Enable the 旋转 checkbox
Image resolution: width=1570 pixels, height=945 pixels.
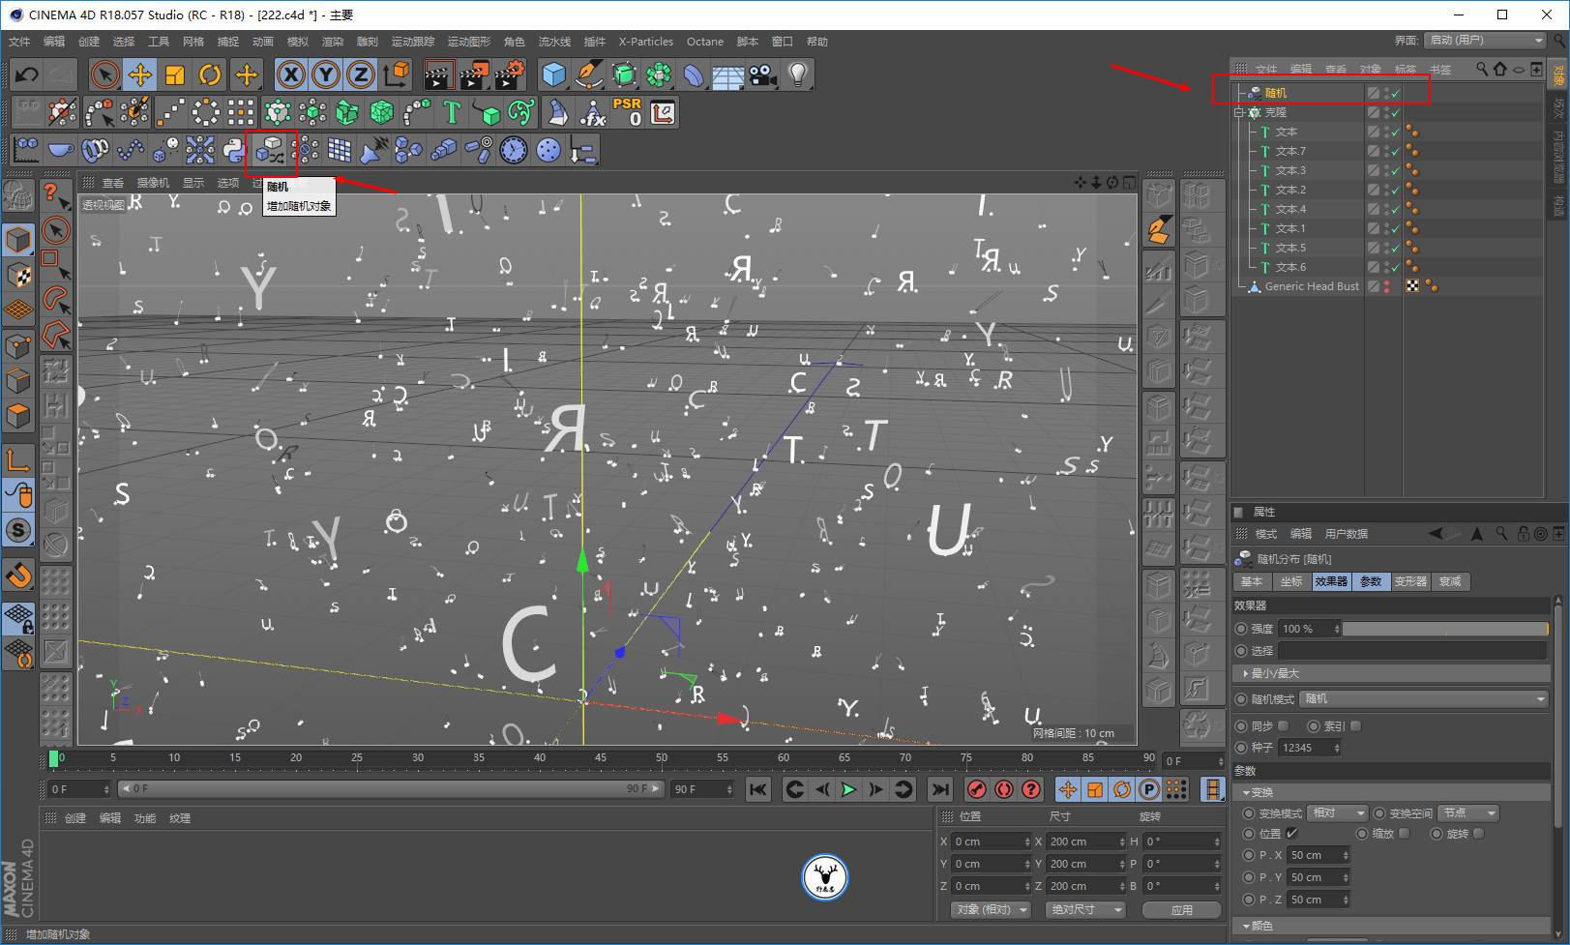click(x=1479, y=833)
